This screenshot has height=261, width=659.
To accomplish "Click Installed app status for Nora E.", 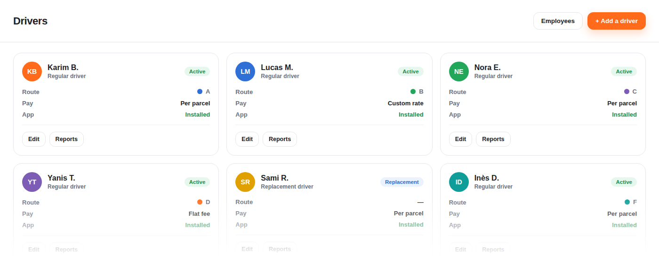I will point(624,115).
